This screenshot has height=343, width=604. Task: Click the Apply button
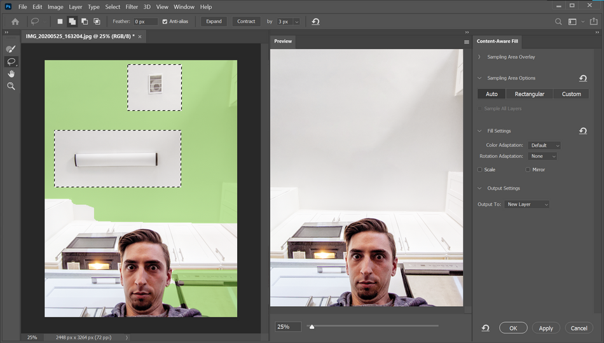click(546, 328)
